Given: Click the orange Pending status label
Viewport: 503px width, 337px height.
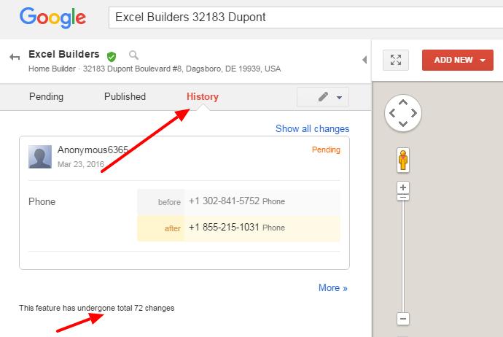Looking at the screenshot, I should click(x=326, y=150).
